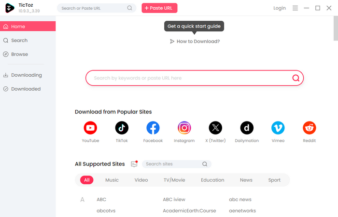Choose the Instagram icon
Image resolution: width=338 pixels, height=217 pixels.
click(184, 128)
